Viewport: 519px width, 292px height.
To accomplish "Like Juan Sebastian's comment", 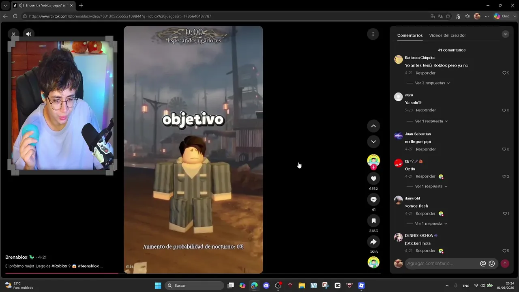I will click(504, 149).
